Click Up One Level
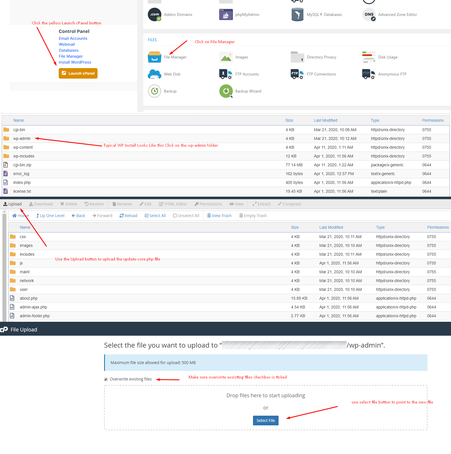This screenshot has width=451, height=454. coord(50,216)
